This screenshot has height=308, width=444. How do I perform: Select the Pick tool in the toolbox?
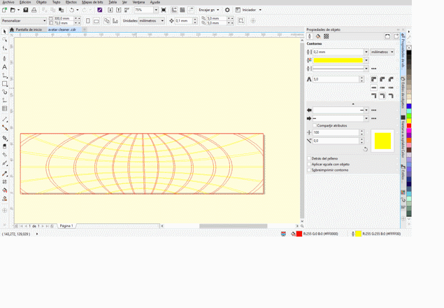[5, 31]
